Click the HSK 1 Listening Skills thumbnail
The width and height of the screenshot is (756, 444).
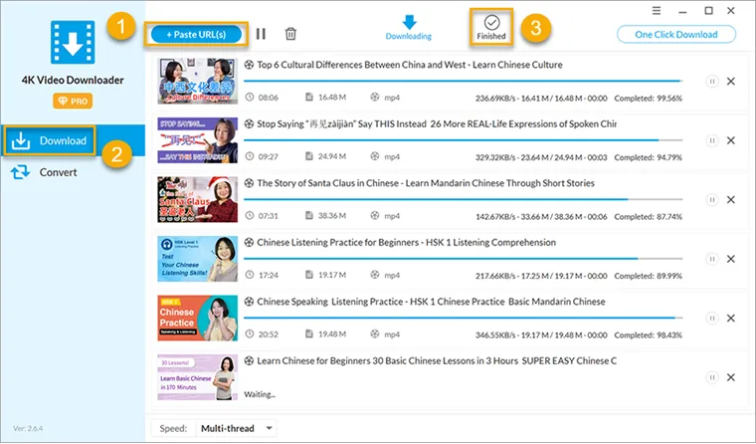tap(198, 259)
